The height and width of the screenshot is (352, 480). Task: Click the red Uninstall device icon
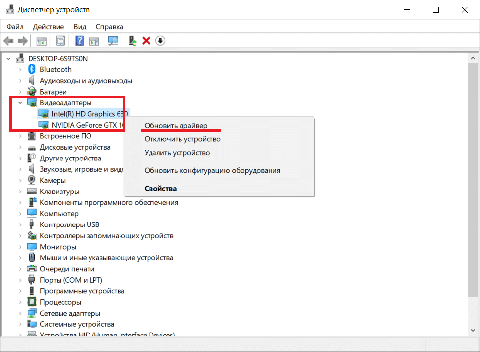(x=146, y=40)
